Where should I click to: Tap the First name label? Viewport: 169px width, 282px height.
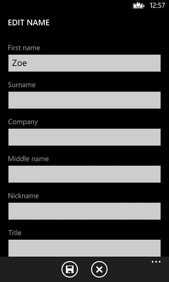pos(24,48)
